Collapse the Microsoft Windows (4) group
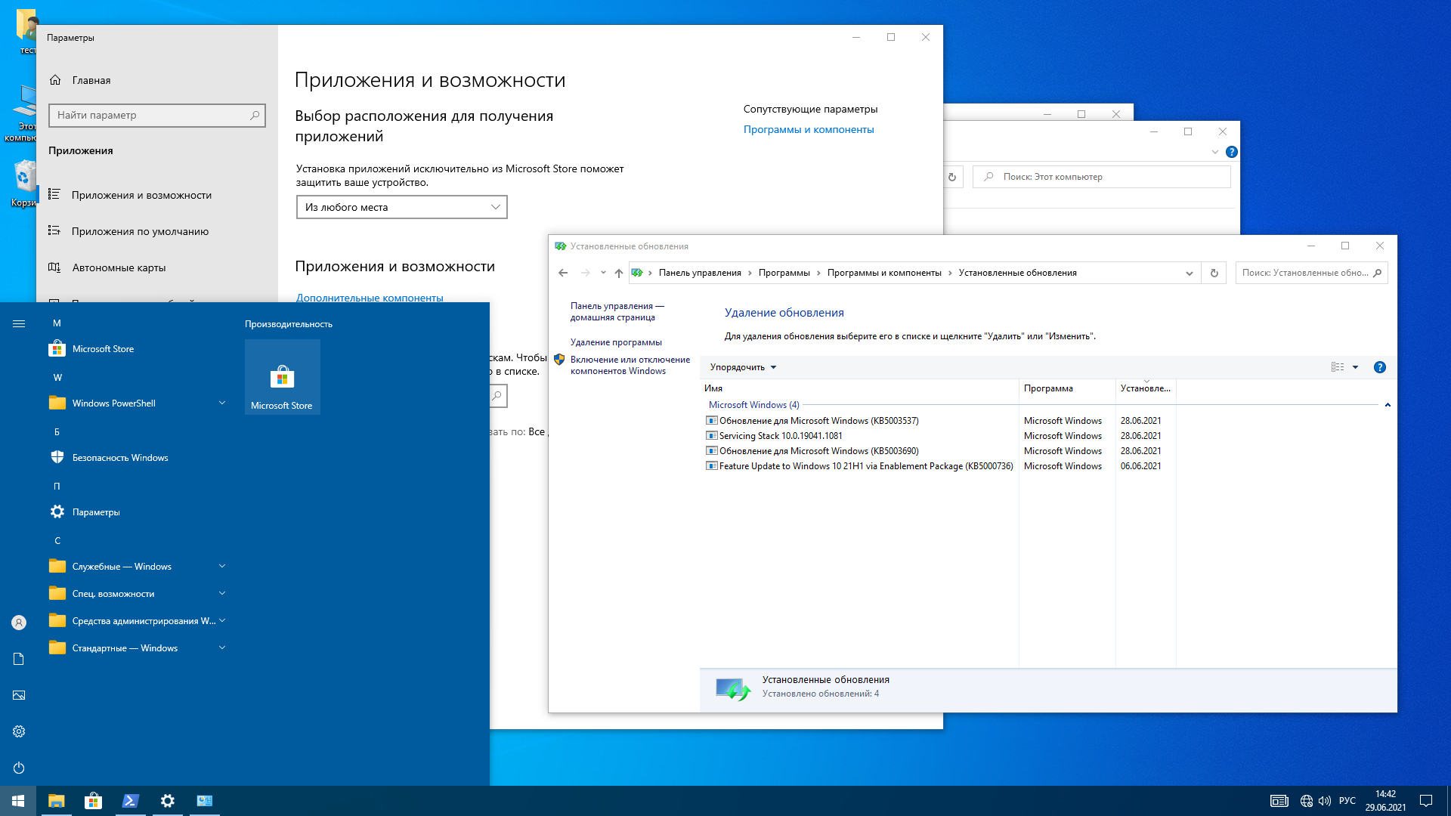 pos(1388,405)
